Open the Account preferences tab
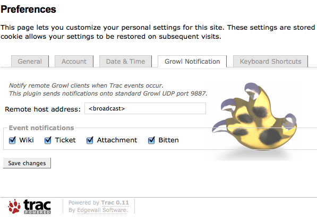 74,61
